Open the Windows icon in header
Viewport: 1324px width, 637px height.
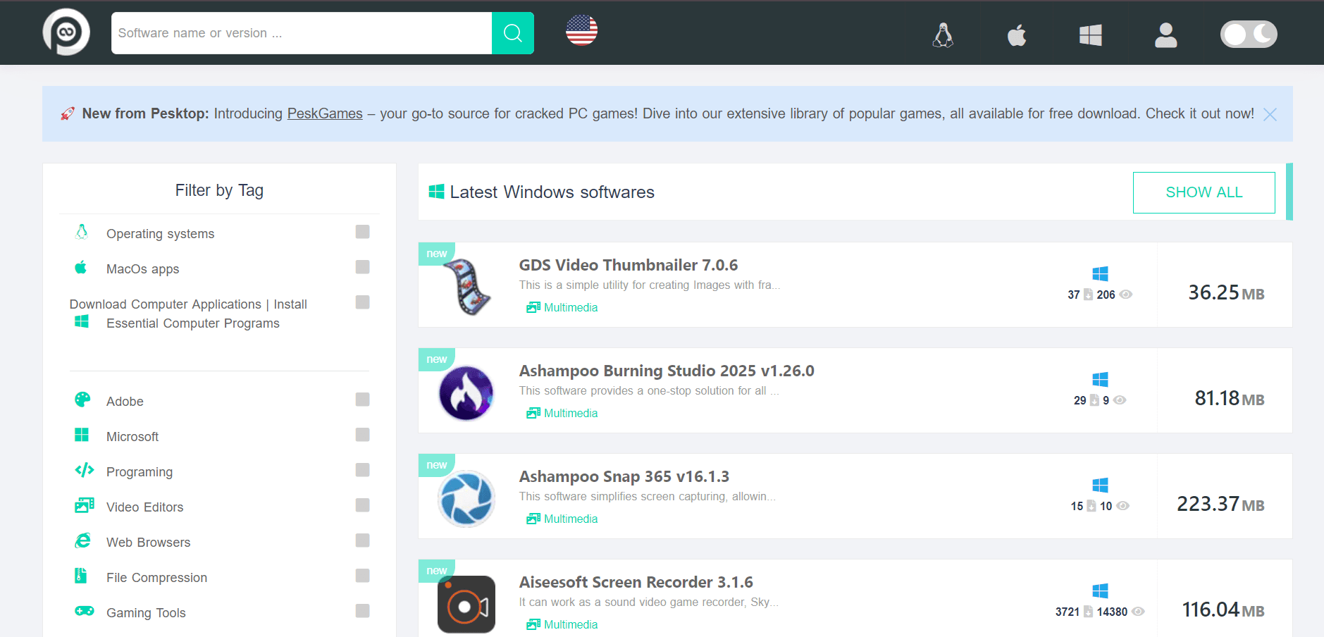click(x=1090, y=35)
